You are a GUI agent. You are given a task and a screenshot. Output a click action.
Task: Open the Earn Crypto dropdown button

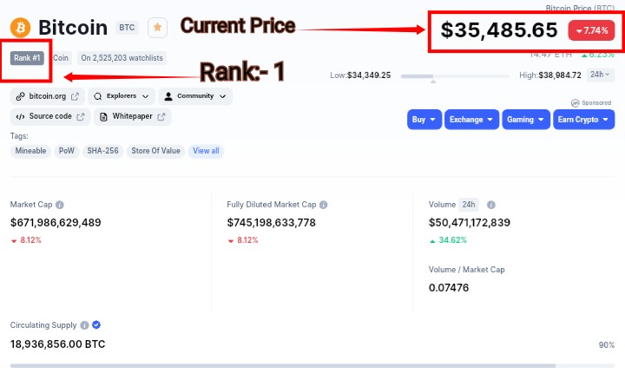[583, 120]
